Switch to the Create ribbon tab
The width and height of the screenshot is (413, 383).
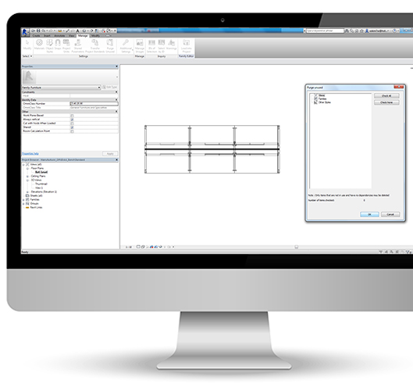pos(37,36)
